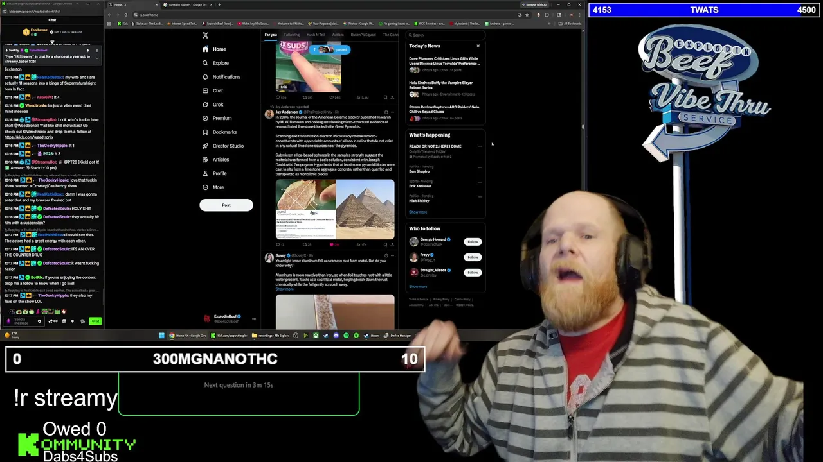Like the Jay Anderson pyramid post
The image size is (823, 462).
(334, 244)
